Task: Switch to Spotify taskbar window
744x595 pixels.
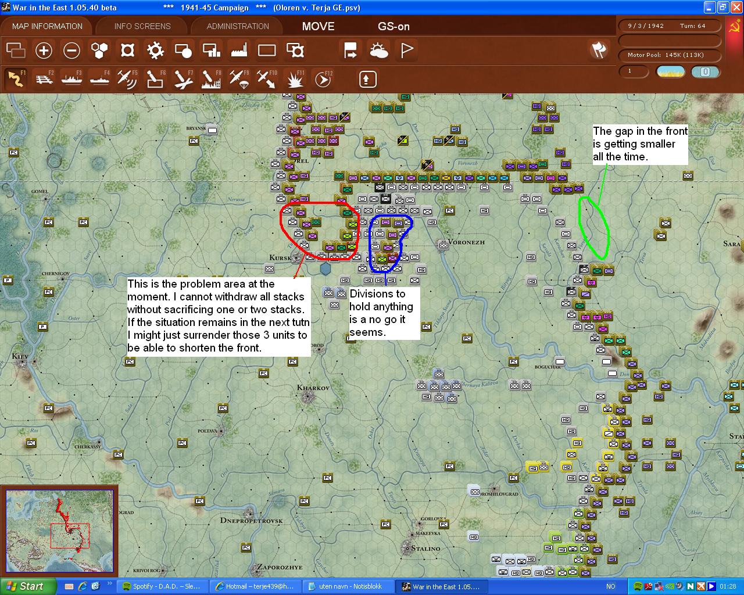Action: [x=163, y=586]
